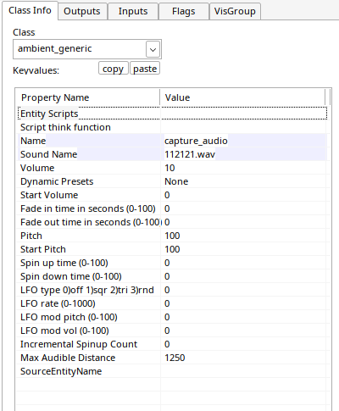Image resolution: width=339 pixels, height=411 pixels.
Task: Switch to the Outputs tab
Action: point(82,11)
